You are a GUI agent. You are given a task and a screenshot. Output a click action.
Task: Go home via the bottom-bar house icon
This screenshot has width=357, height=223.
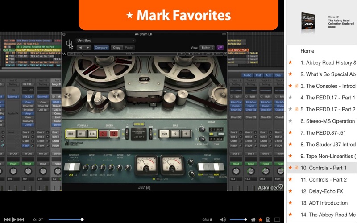coord(253,219)
